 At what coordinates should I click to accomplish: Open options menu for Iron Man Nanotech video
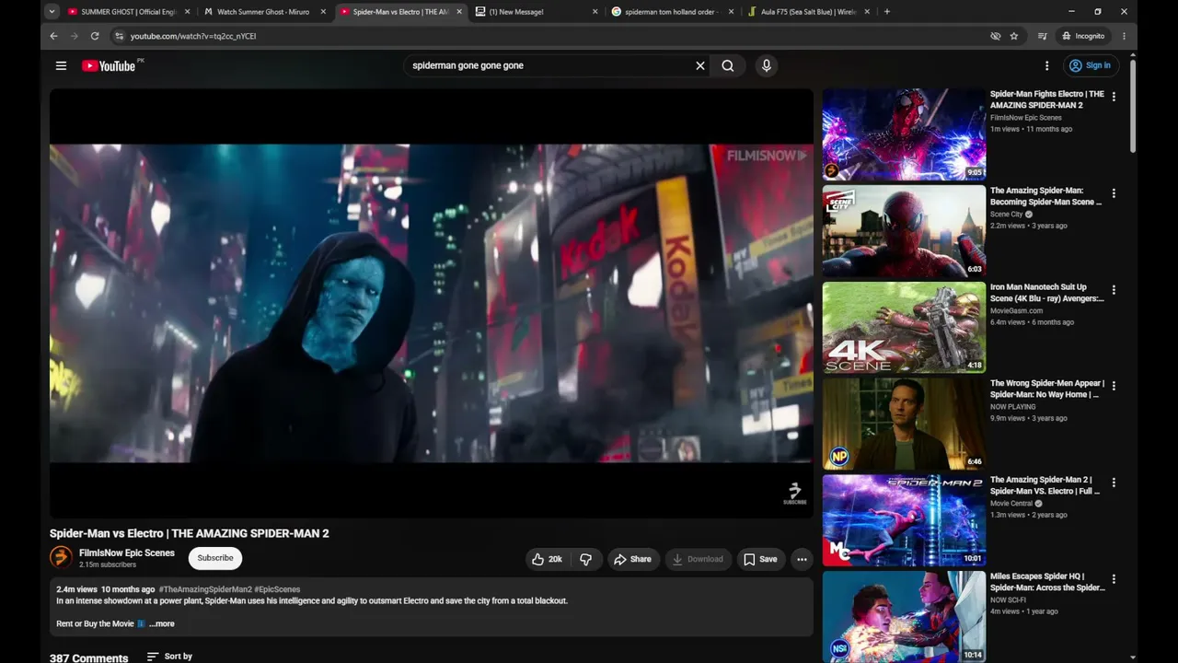[x=1114, y=290]
